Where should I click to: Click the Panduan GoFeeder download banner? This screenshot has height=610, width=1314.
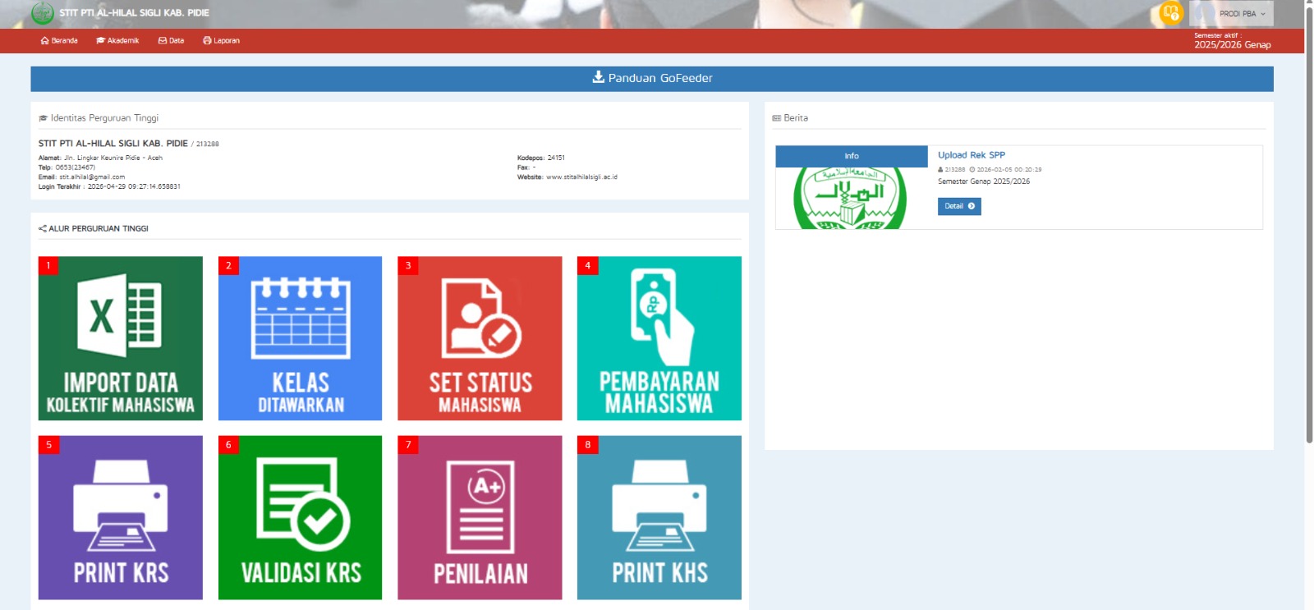[652, 78]
